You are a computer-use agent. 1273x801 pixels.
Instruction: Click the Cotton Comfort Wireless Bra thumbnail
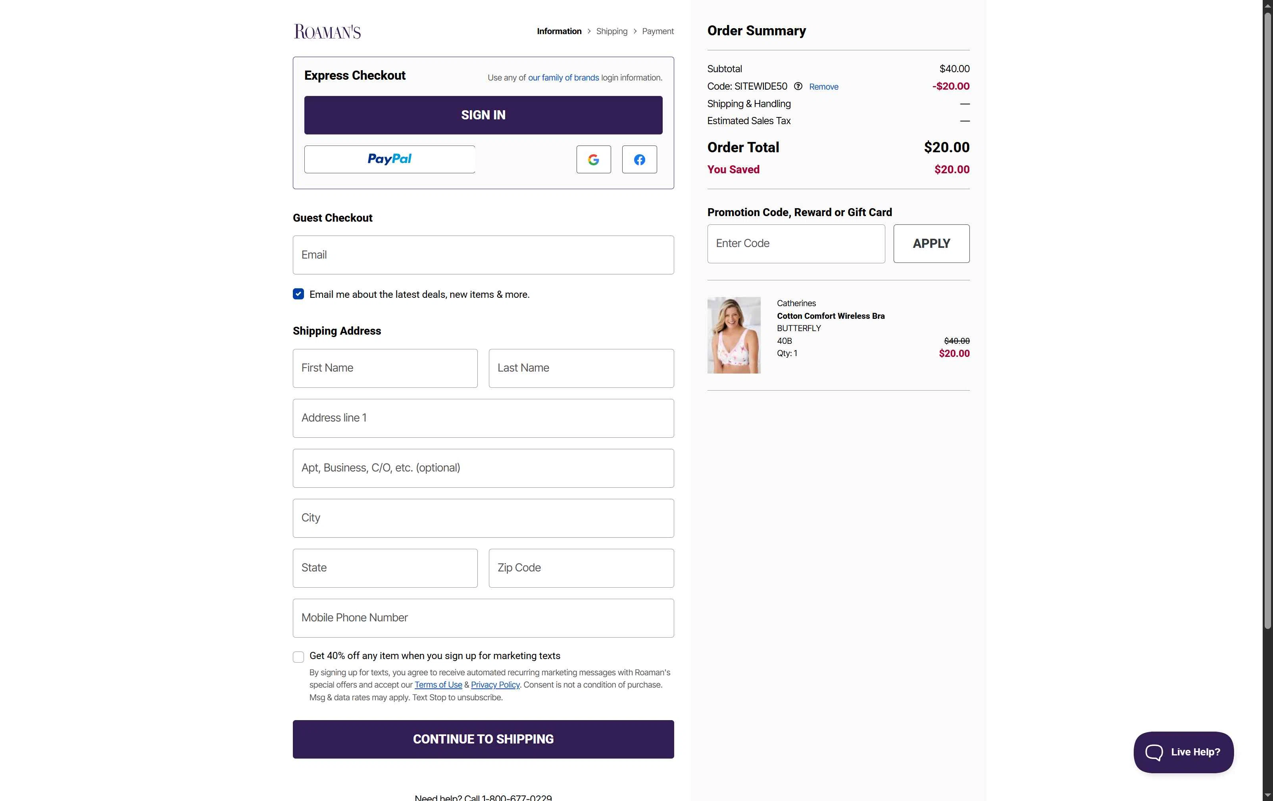[734, 335]
